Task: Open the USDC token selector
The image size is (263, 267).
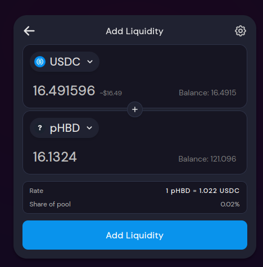Action: pyautogui.click(x=65, y=62)
